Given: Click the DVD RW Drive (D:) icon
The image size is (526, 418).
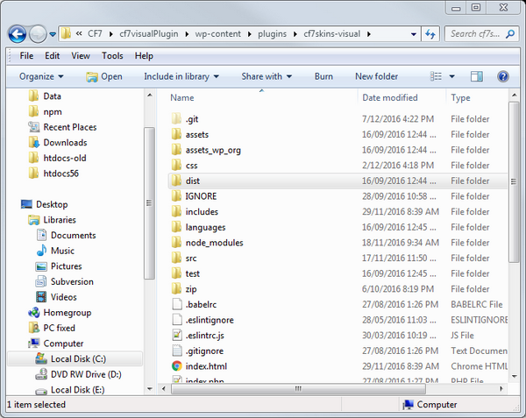Looking at the screenshot, I should tap(41, 375).
